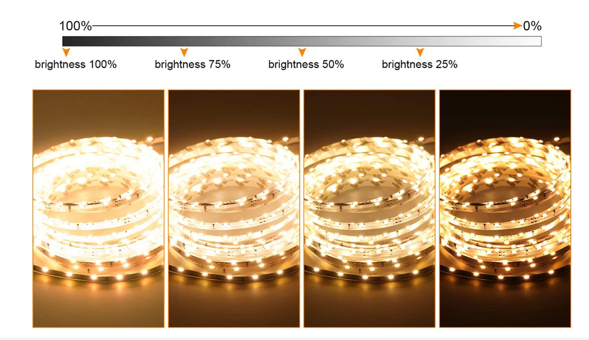589x340 pixels.
Task: Click the dark end of gradient bar
Action: [x=69, y=41]
